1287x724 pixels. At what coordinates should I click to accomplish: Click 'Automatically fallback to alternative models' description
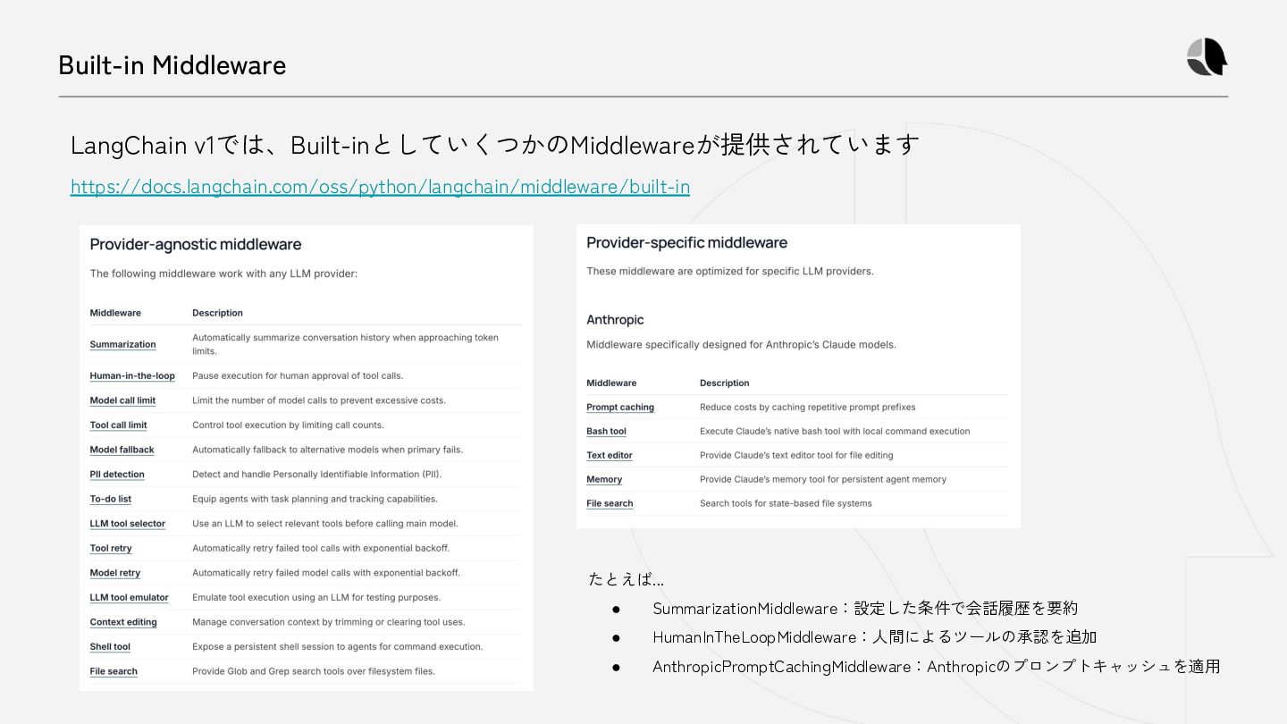pyautogui.click(x=327, y=450)
